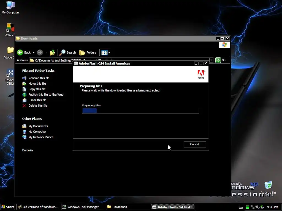Open My Computer under Other Places
This screenshot has height=211, width=282.
pos(37,132)
